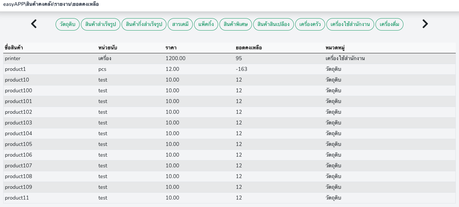Click the ราคา column header
The image size is (459, 207).
pos(171,48)
